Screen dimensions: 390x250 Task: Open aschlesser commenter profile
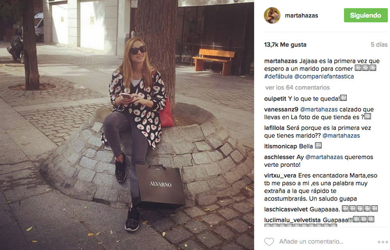coord(279,157)
